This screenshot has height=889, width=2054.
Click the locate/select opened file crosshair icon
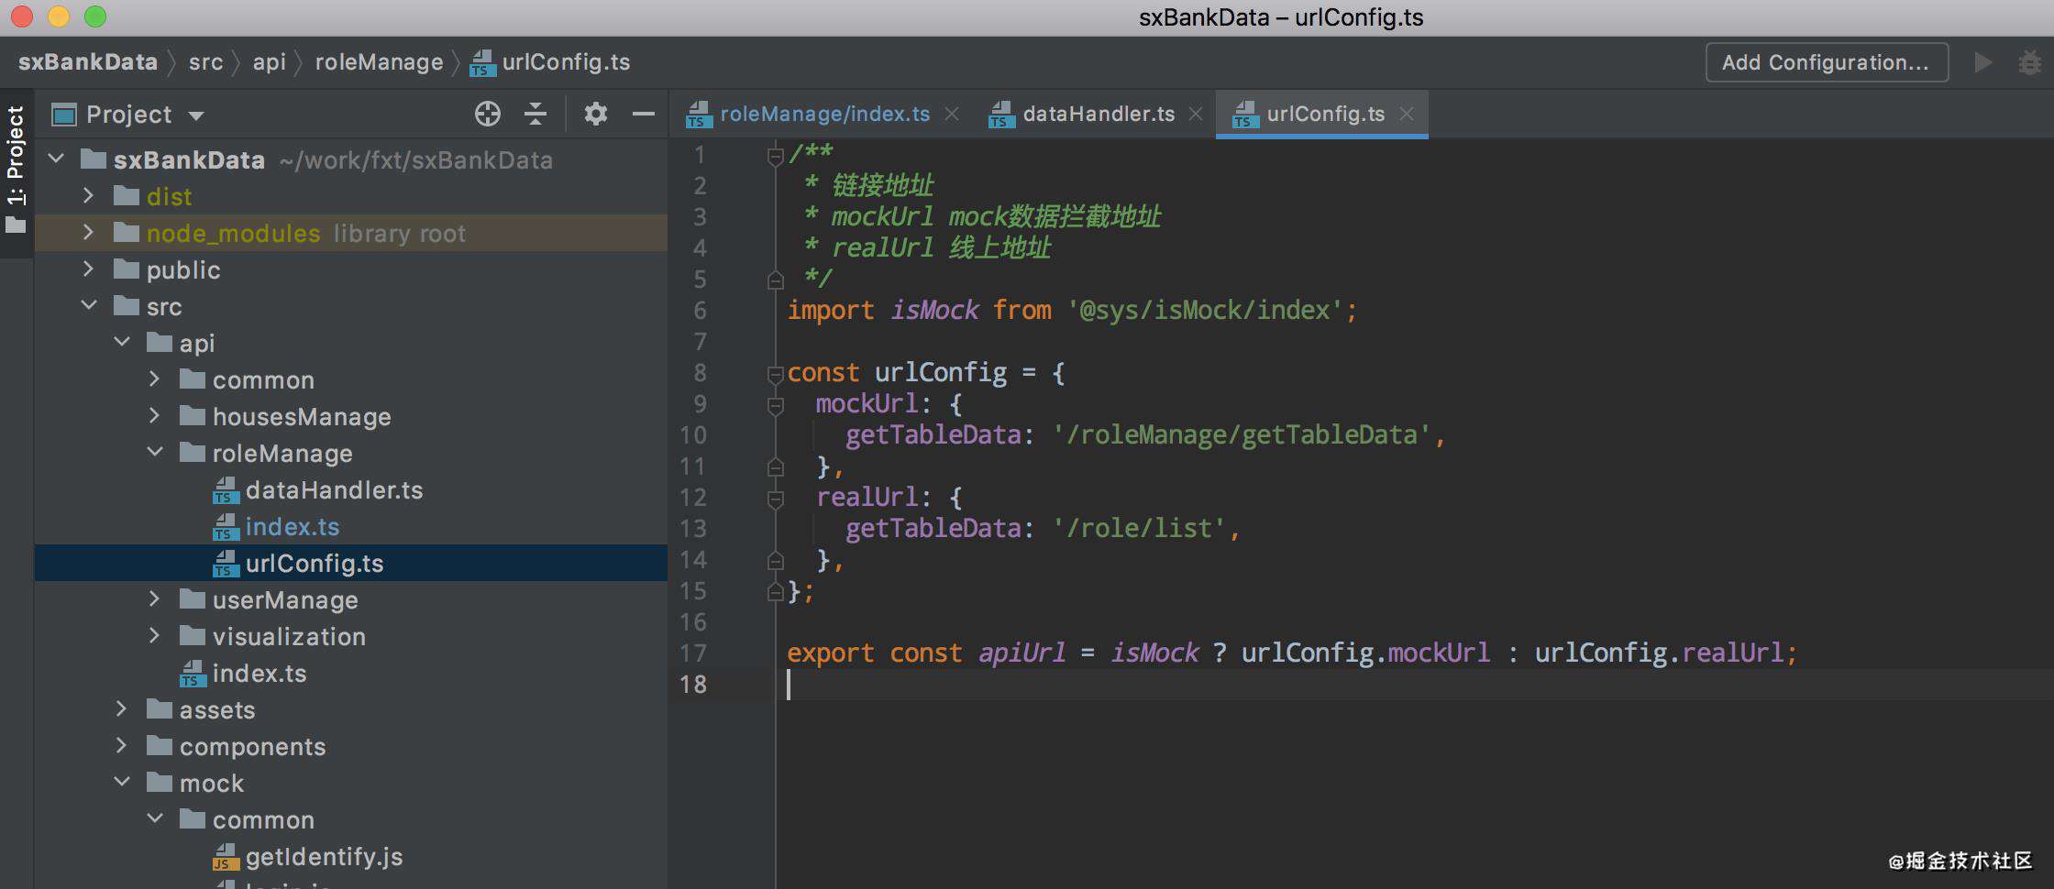(488, 114)
